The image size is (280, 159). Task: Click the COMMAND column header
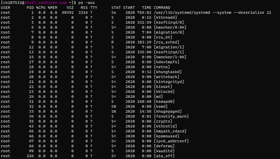tap(162, 8)
